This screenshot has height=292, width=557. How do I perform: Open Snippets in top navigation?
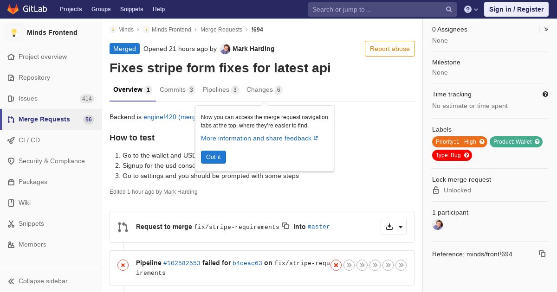pos(131,9)
